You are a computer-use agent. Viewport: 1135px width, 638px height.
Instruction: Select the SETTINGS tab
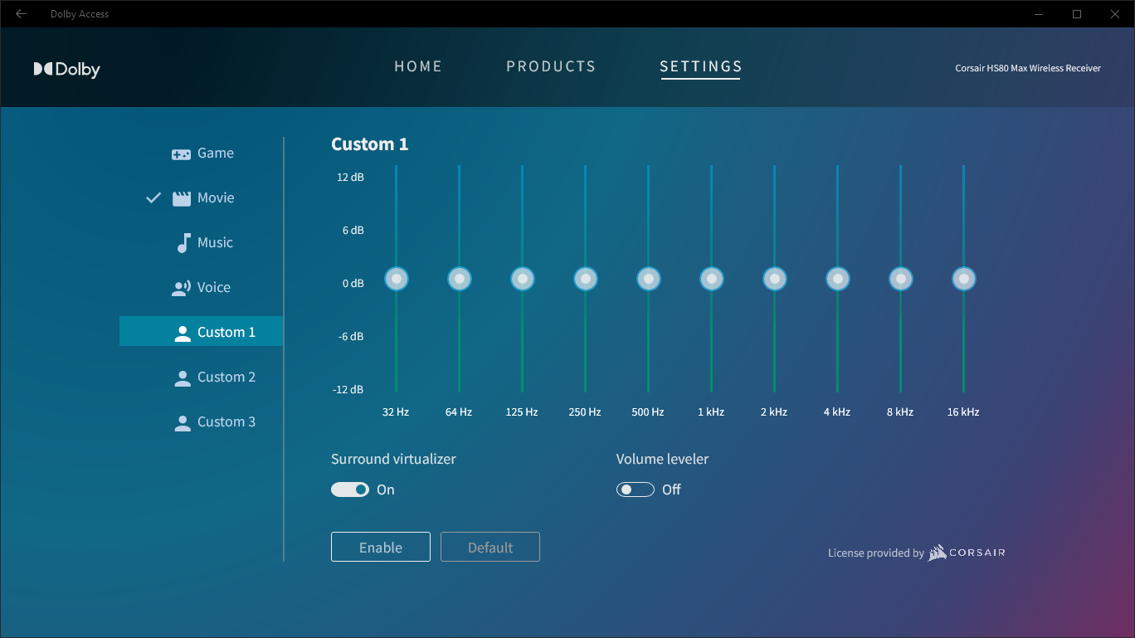(x=701, y=66)
